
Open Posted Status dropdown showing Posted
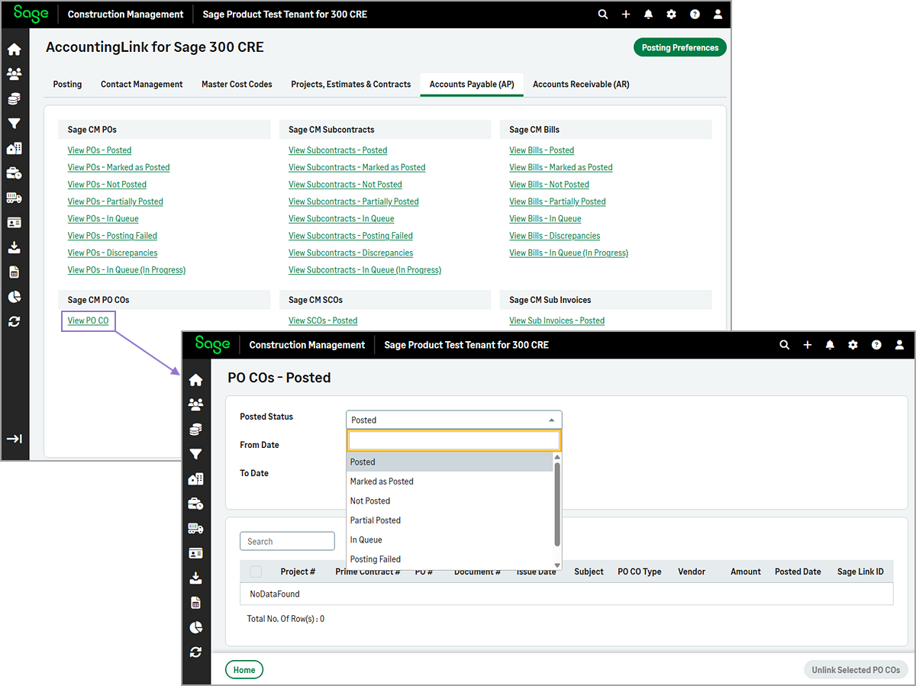[x=454, y=420]
